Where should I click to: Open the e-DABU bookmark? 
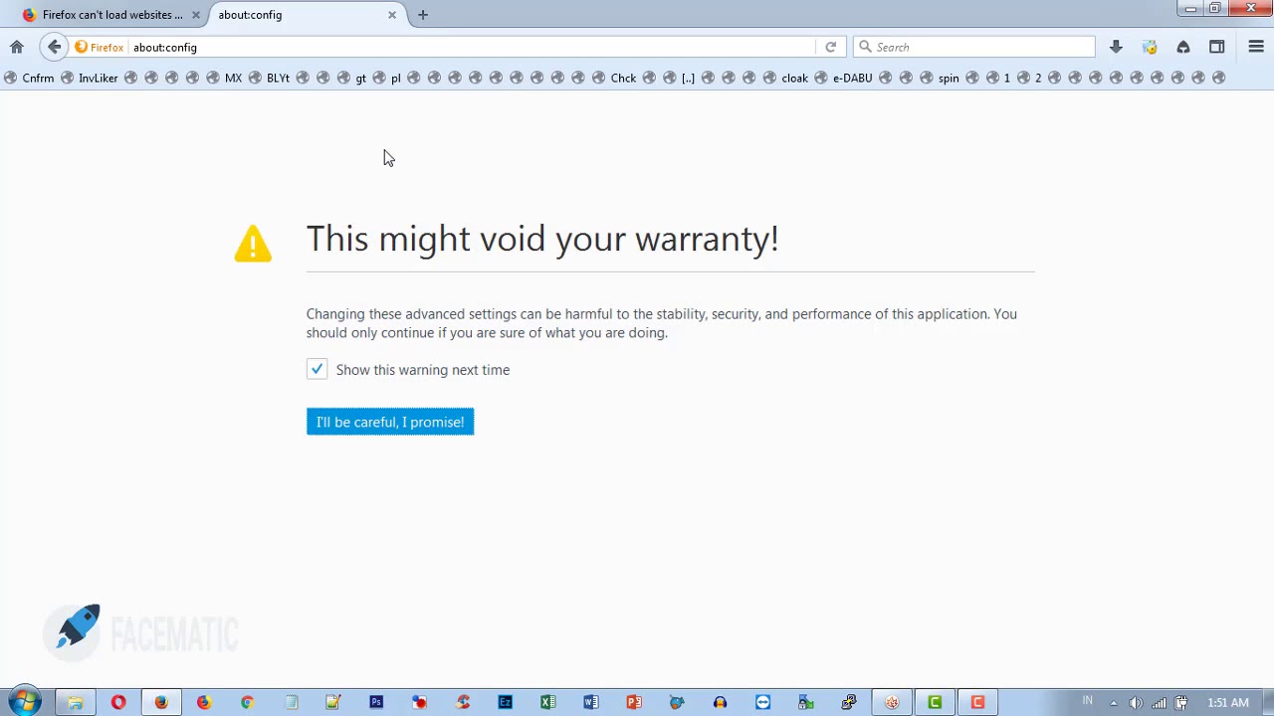coord(843,78)
